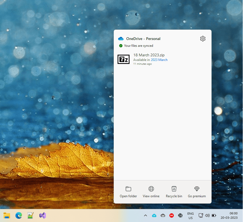Click the 7z file icon thumbnail

click(124, 59)
